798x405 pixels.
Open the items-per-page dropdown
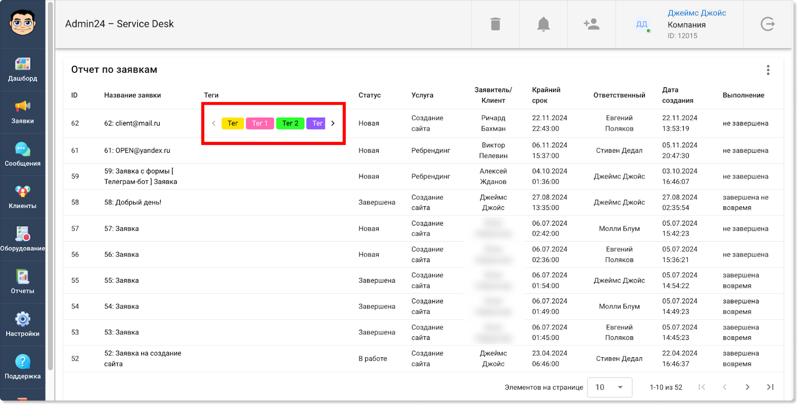pos(609,387)
